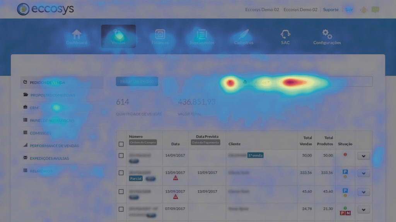
Task: Switch to the Vendas tab
Action: pyautogui.click(x=118, y=35)
